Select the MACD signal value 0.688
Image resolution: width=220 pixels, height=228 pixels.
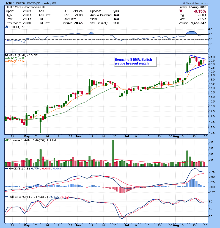(46, 169)
